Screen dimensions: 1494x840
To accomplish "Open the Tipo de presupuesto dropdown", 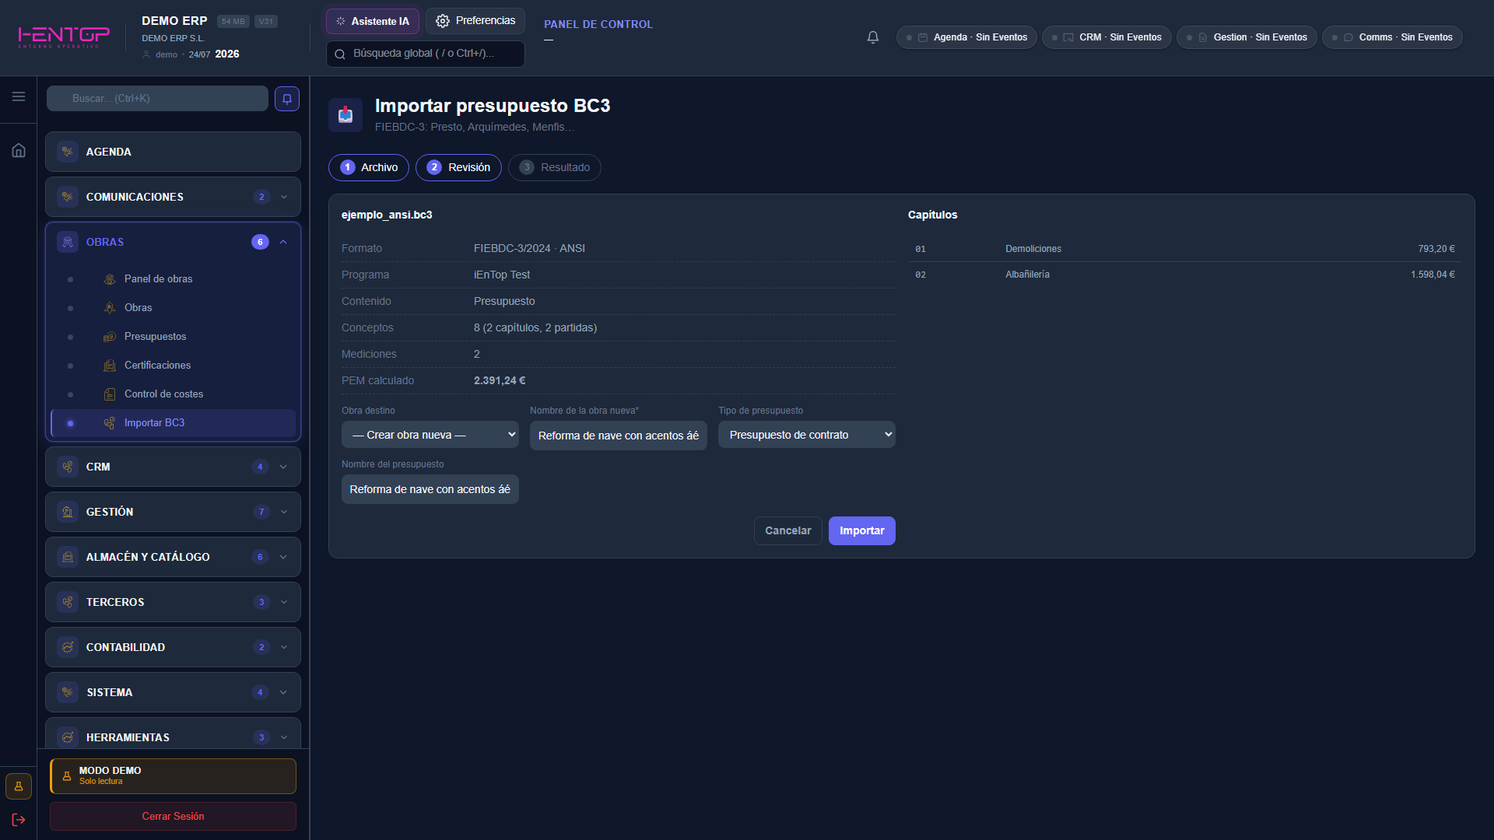I will coord(807,435).
